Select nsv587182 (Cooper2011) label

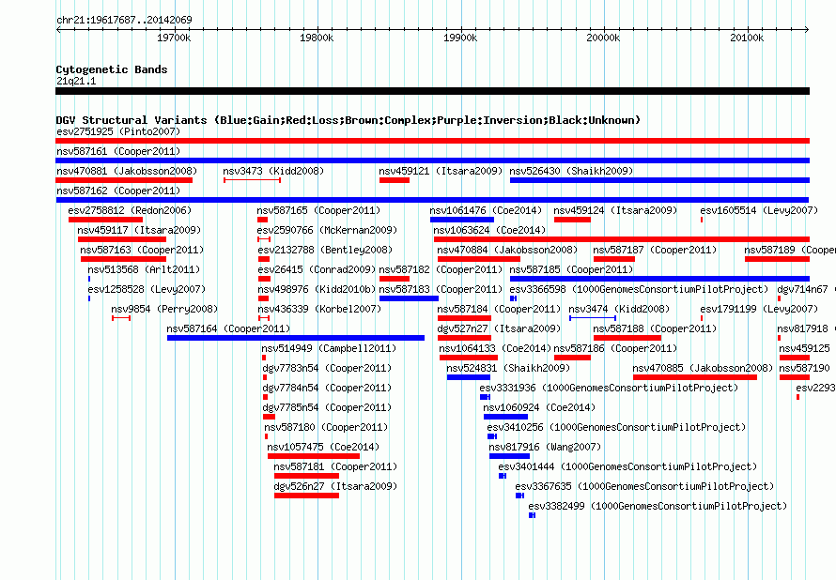pyautogui.click(x=441, y=269)
